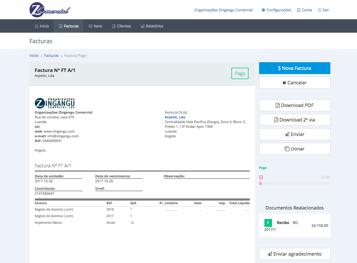The width and height of the screenshot is (357, 263).
Task: Click the Organizações Zingangu Comercial header link
Action: (223, 10)
